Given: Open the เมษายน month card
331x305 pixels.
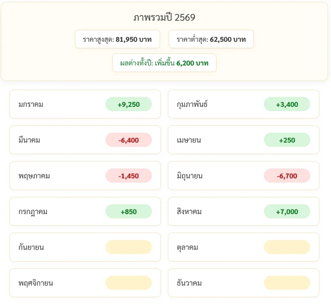Looking at the screenshot, I should 243,140.
